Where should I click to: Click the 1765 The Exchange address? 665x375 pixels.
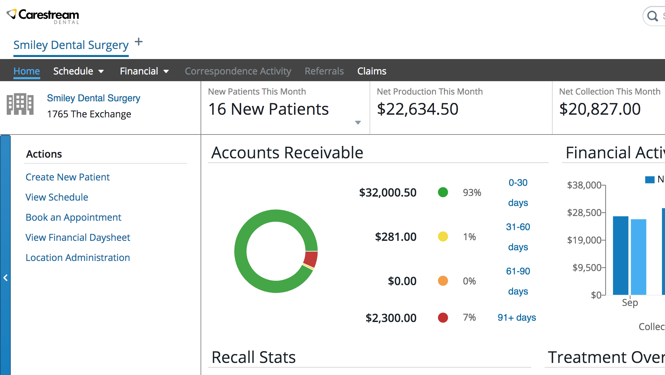coord(89,114)
